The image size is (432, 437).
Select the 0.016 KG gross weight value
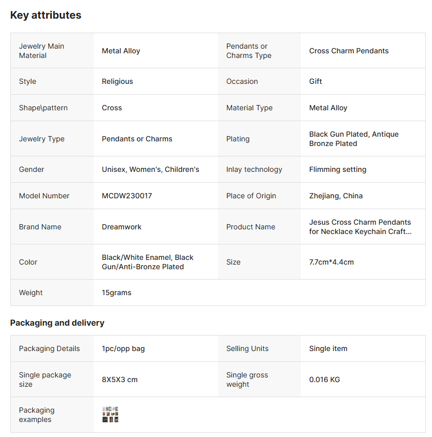tap(324, 380)
